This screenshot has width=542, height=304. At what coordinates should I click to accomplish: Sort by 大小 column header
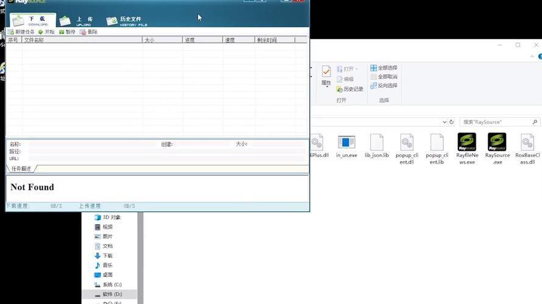tap(162, 40)
